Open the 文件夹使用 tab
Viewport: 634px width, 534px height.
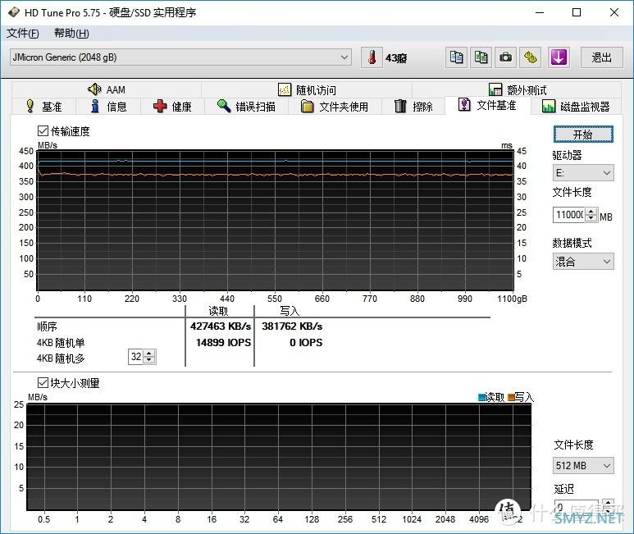click(335, 107)
